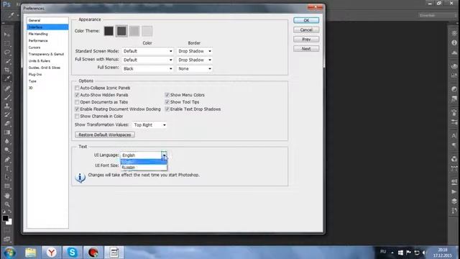The height and width of the screenshot is (259, 460).
Task: Open Full Screen with Menus color dropdown
Action: [148, 60]
